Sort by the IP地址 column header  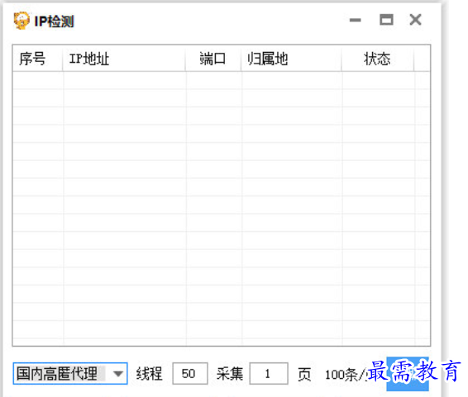tap(124, 59)
